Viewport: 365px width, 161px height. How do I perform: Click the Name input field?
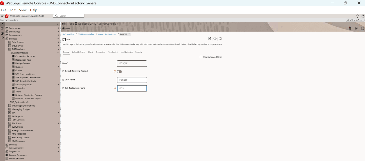coord(132,63)
